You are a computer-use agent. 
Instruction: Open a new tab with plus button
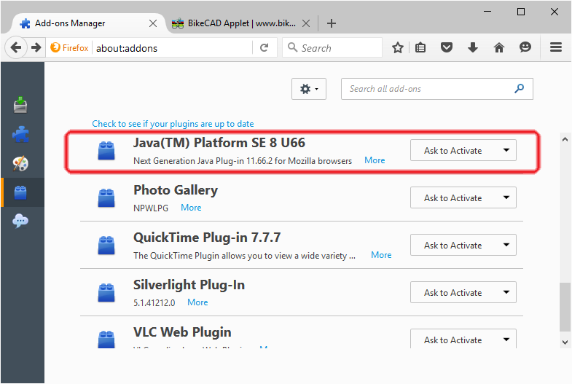[332, 23]
